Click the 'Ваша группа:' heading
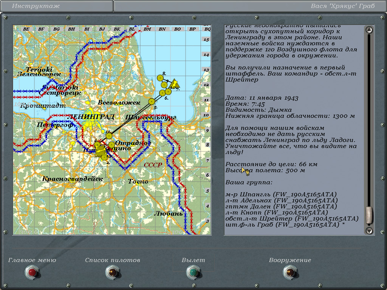Viewport: 387px width, 290px height. [249, 182]
